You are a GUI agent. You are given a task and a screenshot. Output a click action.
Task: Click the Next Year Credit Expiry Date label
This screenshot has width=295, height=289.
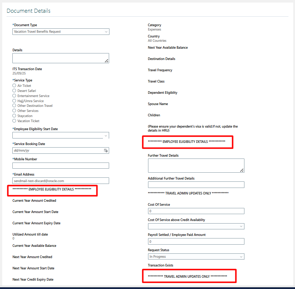pyautogui.click(x=33, y=280)
